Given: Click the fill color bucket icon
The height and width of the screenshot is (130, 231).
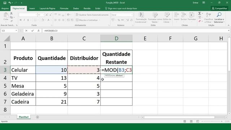Looking at the screenshot, I should coord(43,20).
